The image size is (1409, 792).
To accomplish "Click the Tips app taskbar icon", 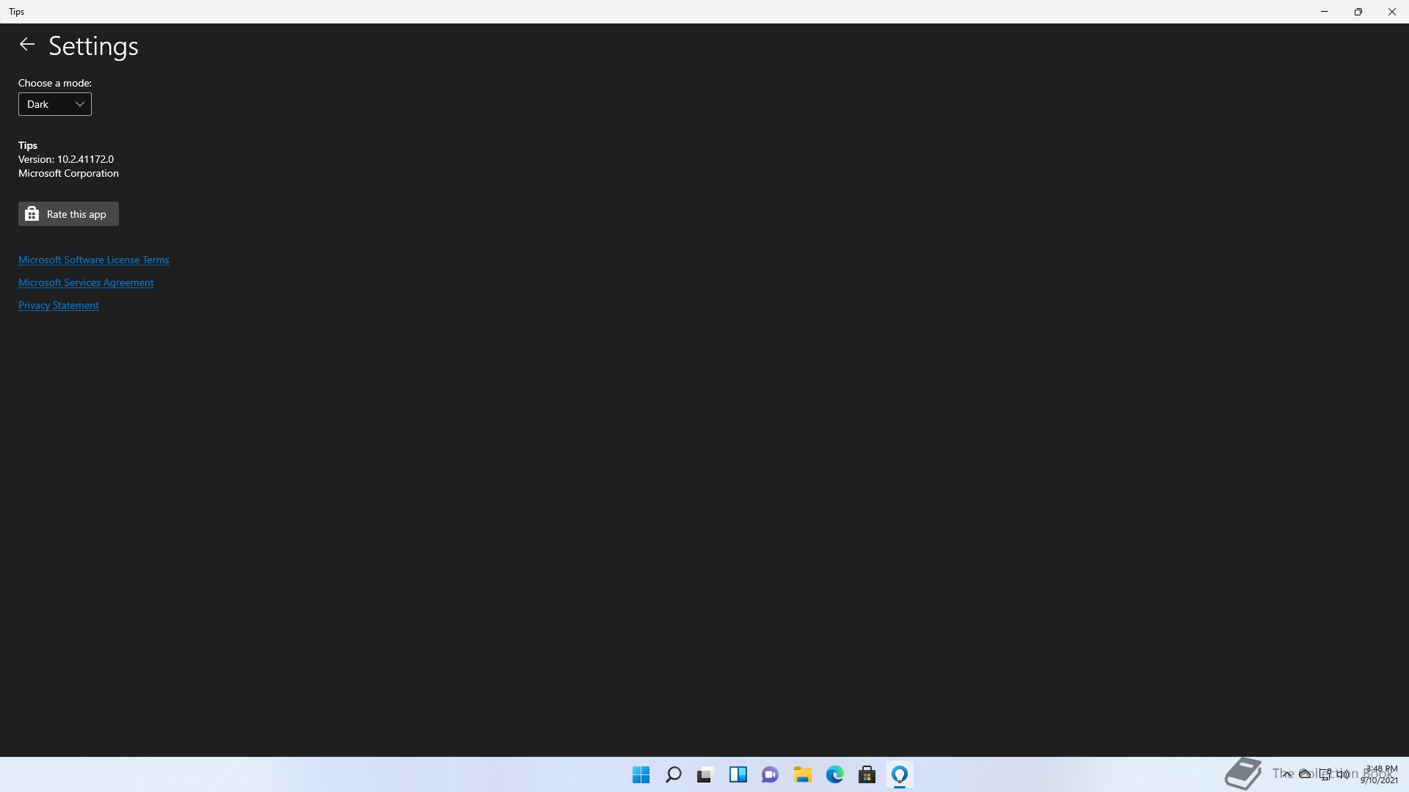I will click(x=900, y=774).
